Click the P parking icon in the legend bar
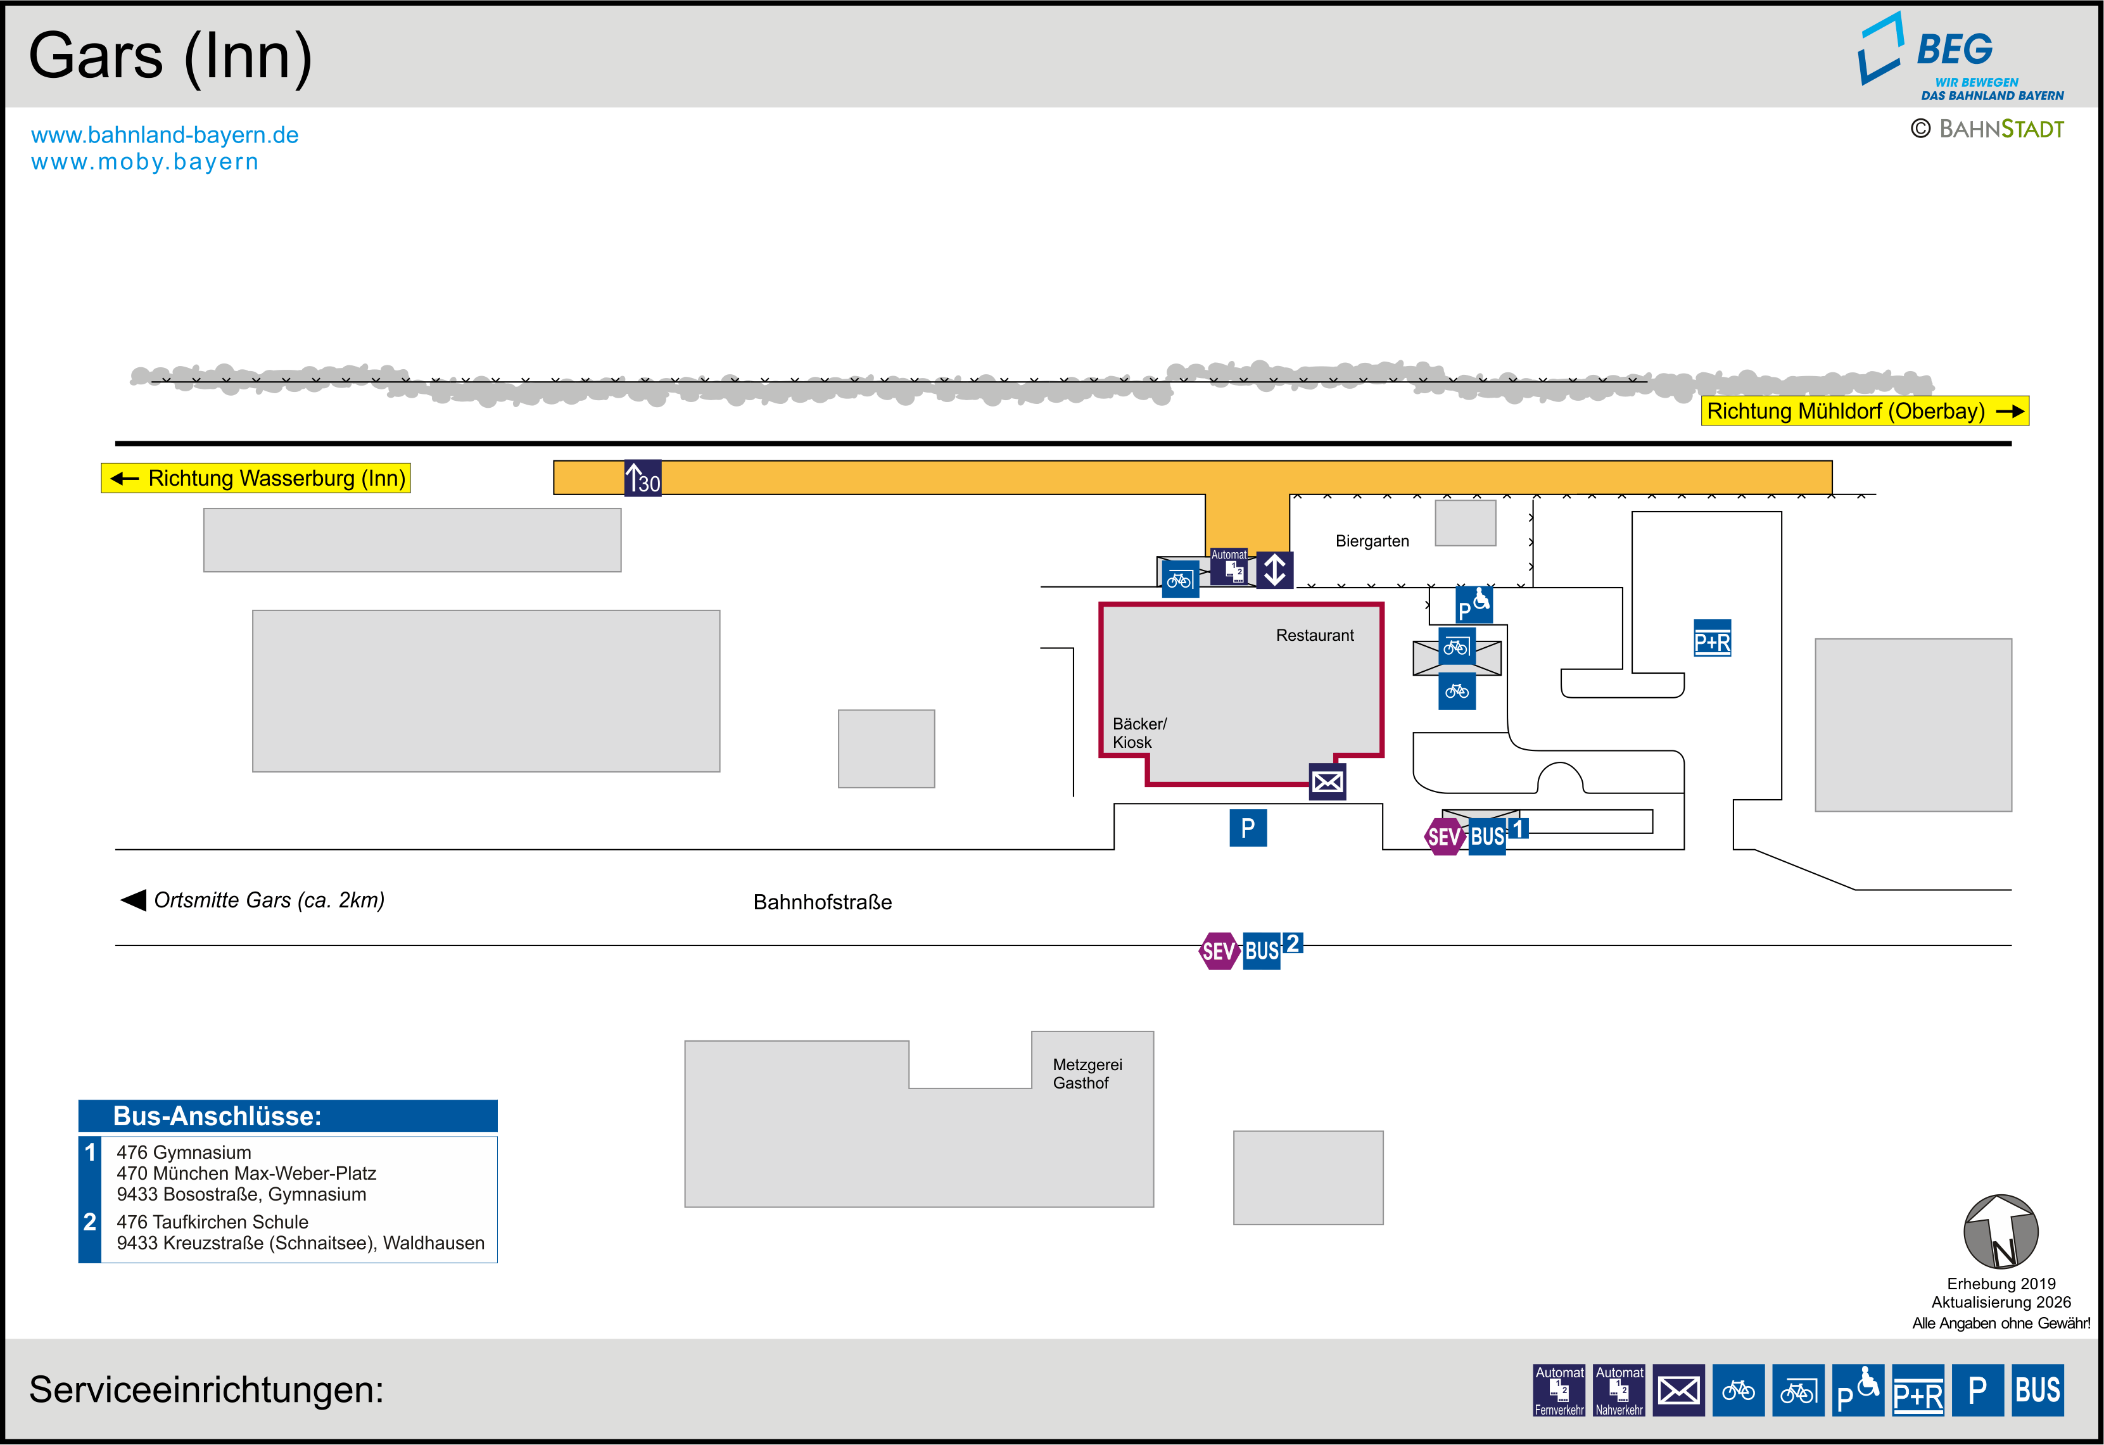2104x1445 pixels. (1977, 1391)
